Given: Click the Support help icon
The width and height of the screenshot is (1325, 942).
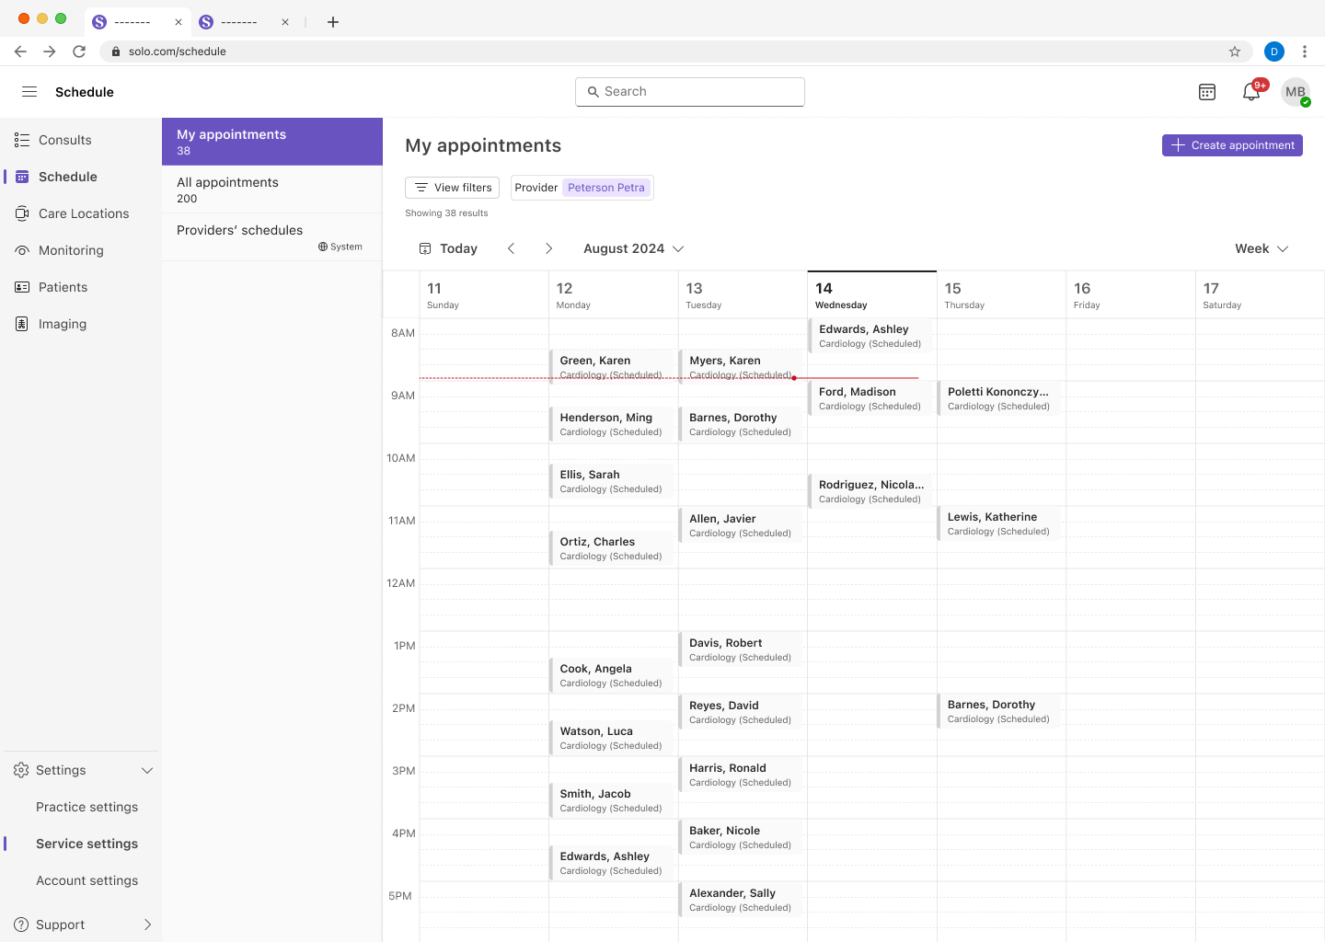Looking at the screenshot, I should 21,925.
